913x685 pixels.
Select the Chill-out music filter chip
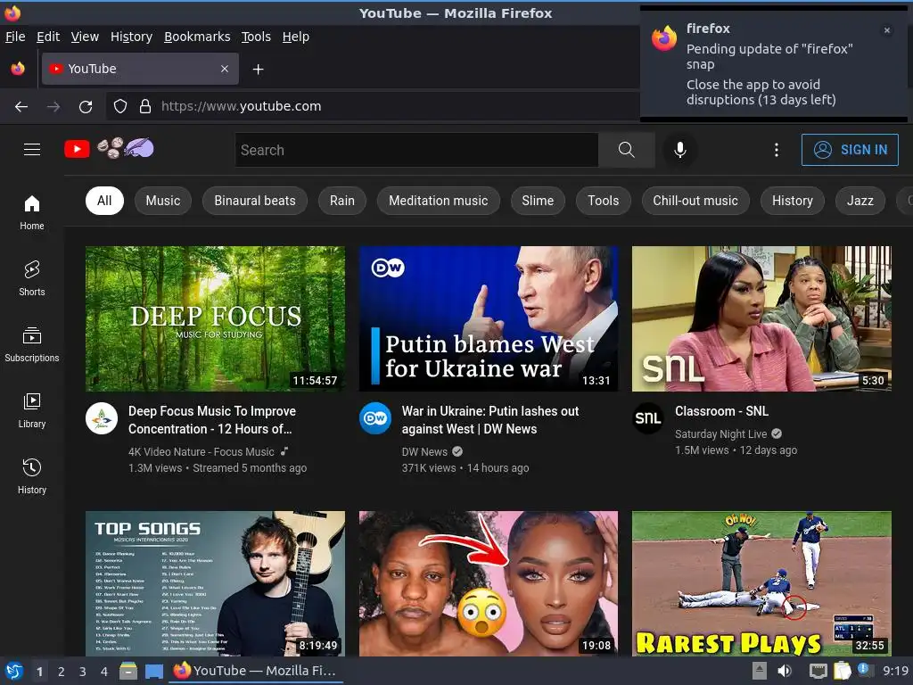tap(695, 201)
